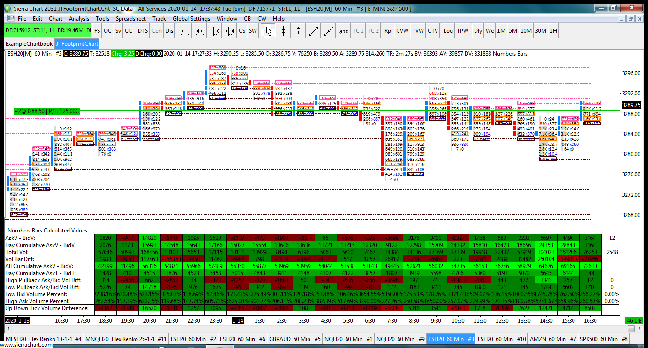This screenshot has height=348, width=648.
Task: Click the compress bar spacing icon
Action: (215, 31)
